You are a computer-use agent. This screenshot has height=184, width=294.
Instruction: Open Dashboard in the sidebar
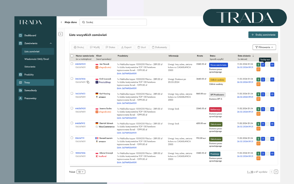[35, 35]
